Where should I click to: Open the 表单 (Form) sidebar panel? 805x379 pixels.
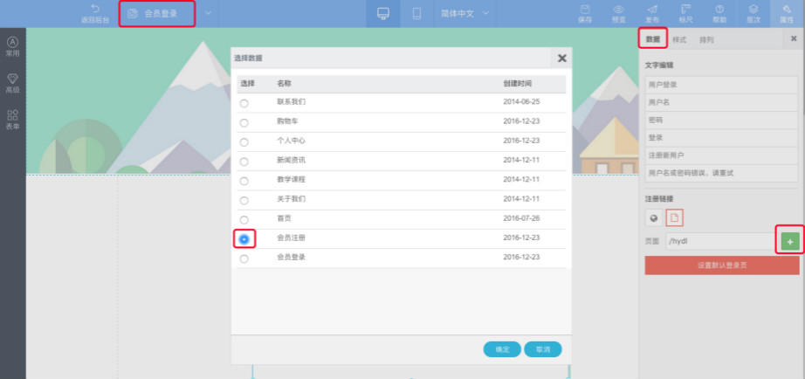point(12,120)
